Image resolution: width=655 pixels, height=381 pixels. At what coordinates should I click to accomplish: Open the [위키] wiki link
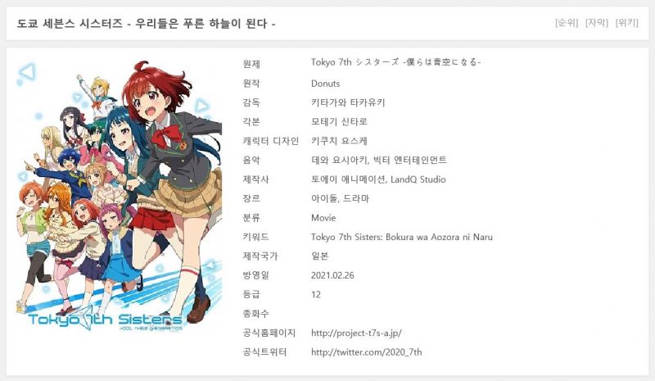tap(626, 23)
